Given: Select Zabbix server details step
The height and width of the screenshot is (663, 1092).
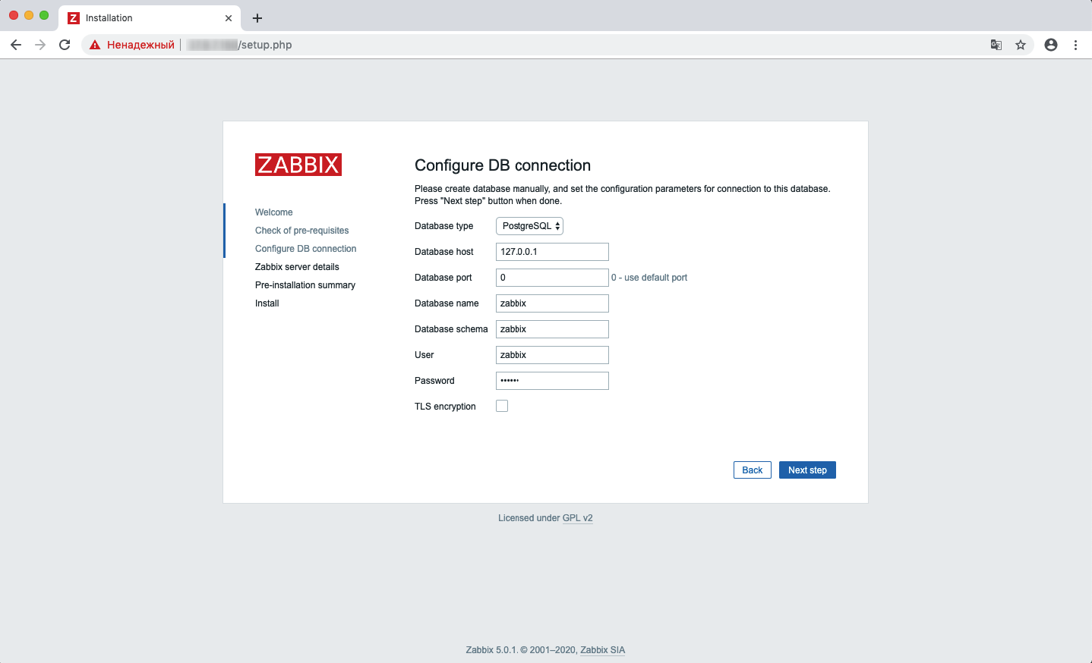Looking at the screenshot, I should pos(297,267).
